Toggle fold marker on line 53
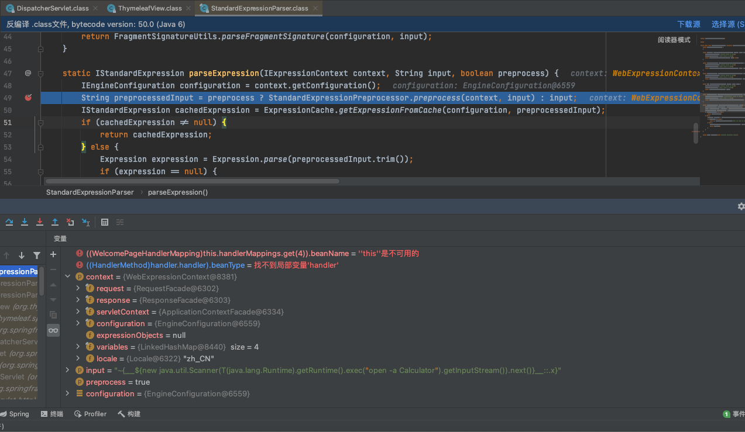Screen dimensions: 745x432 pyautogui.click(x=40, y=147)
